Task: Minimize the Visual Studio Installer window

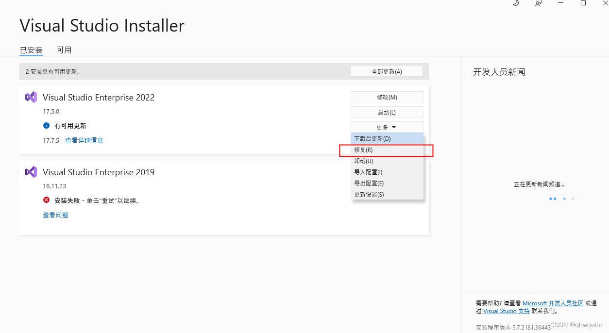Action: pyautogui.click(x=561, y=3)
